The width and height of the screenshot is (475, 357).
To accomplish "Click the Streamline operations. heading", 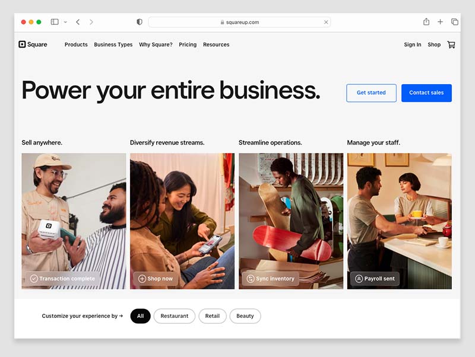I will click(270, 142).
